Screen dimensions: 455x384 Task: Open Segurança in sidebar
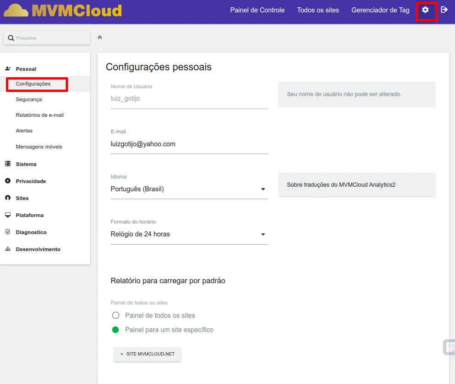pos(29,99)
